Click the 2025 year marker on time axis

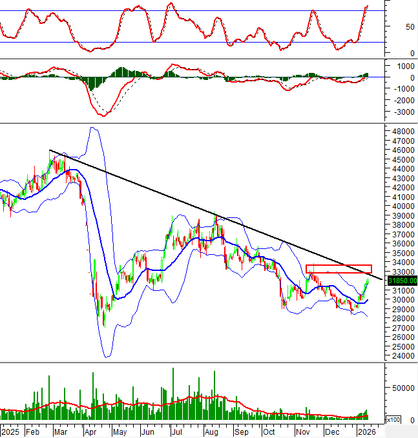(x=10, y=431)
